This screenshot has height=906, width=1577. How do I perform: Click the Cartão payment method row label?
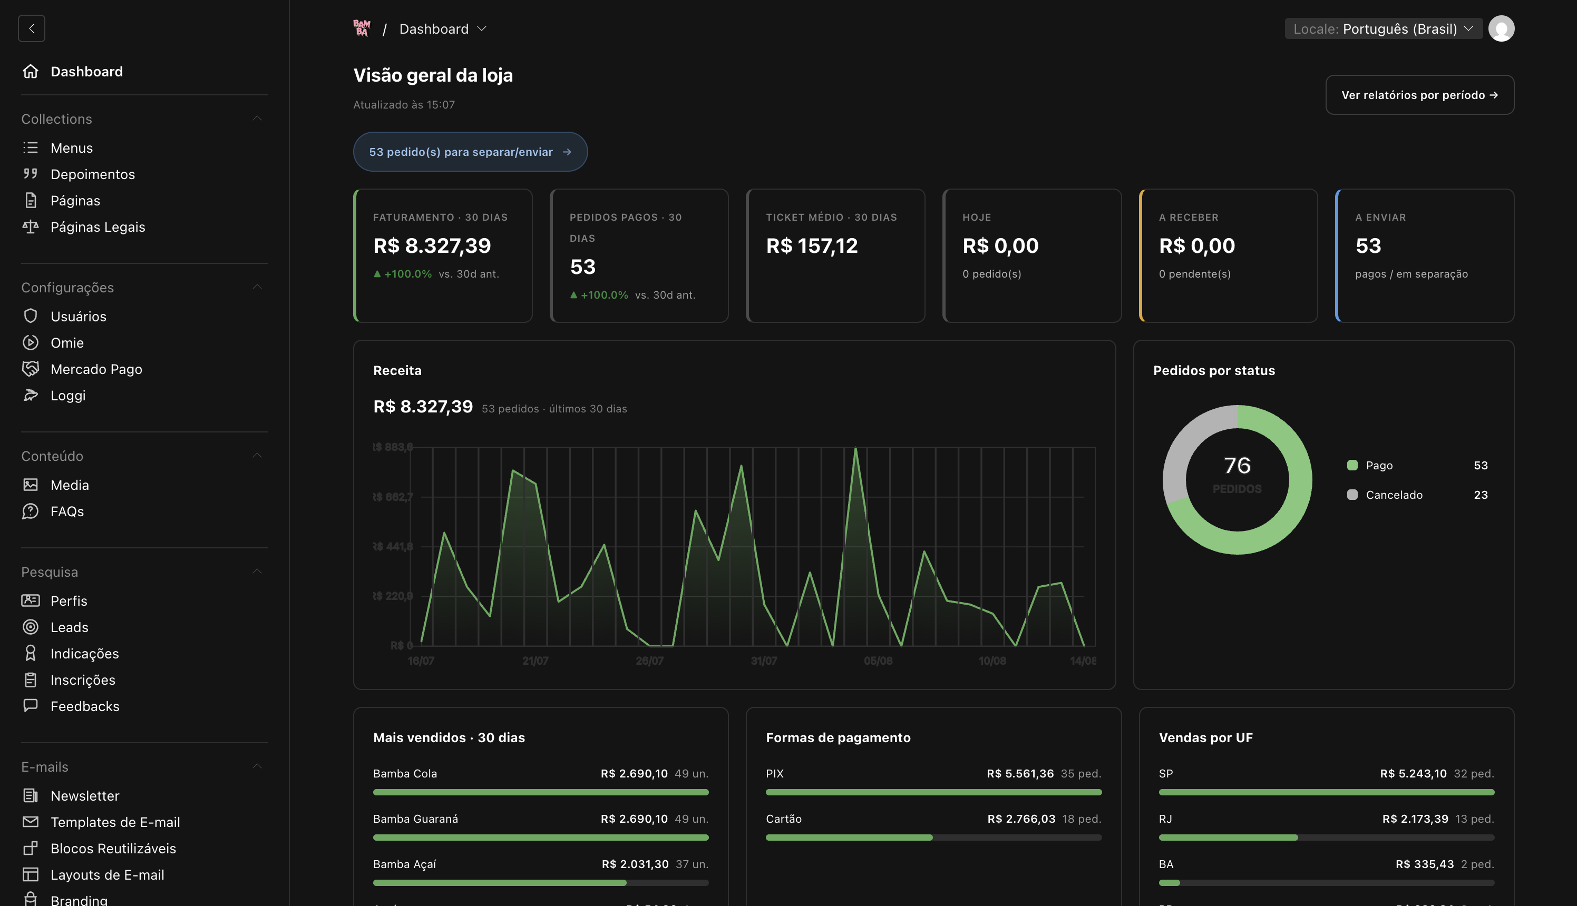(x=783, y=819)
